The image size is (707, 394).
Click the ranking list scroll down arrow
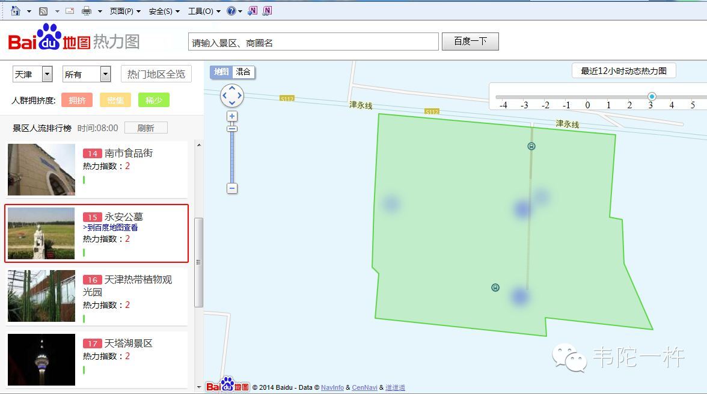tap(199, 387)
